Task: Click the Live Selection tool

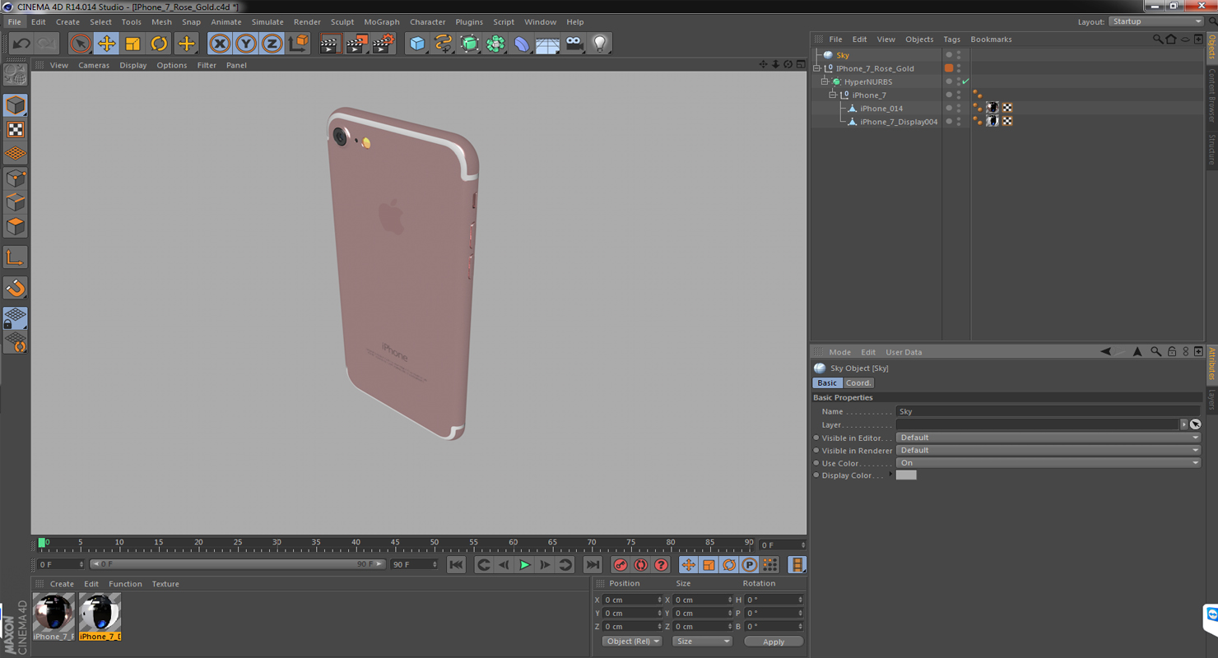Action: 80,44
